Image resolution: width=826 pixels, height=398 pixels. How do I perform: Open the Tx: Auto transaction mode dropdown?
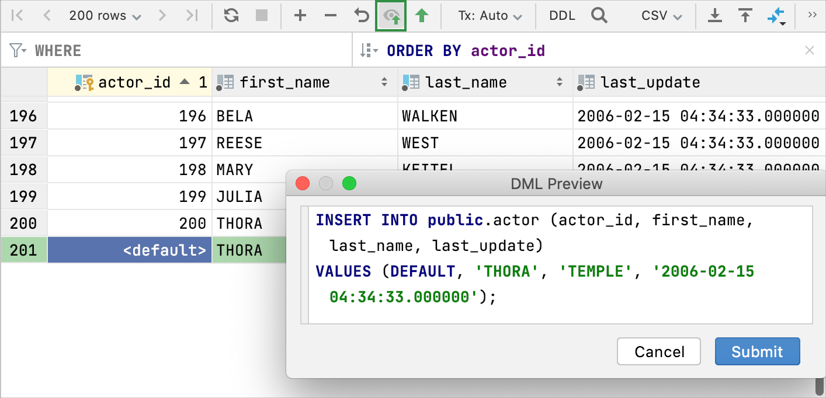490,16
